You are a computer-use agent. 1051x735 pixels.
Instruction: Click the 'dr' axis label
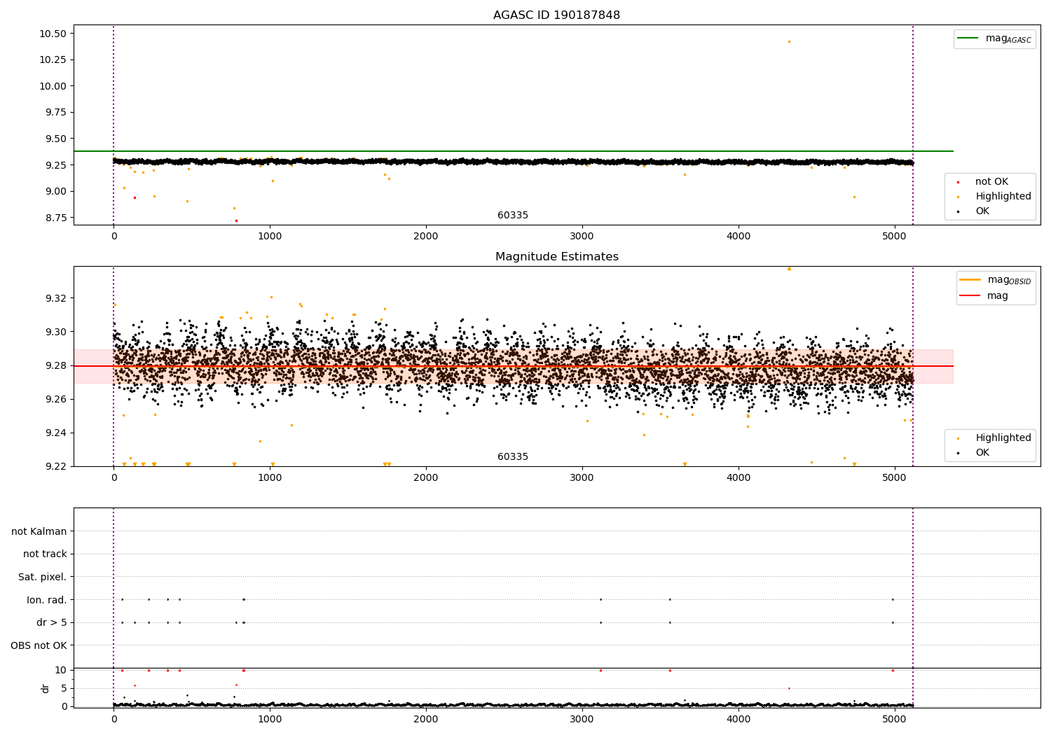click(x=46, y=688)
